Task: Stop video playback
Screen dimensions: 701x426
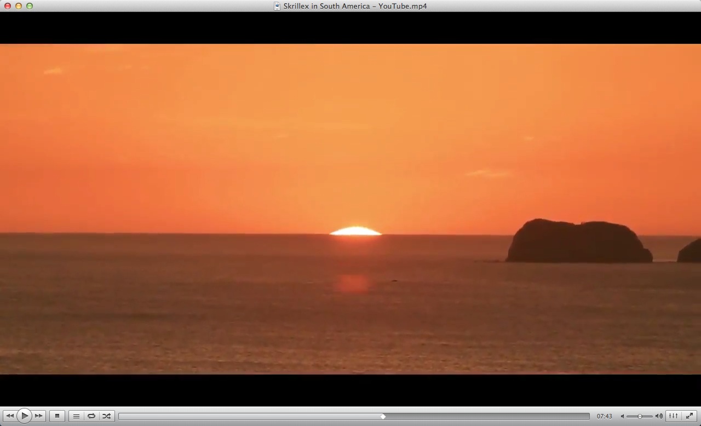Action: [57, 416]
